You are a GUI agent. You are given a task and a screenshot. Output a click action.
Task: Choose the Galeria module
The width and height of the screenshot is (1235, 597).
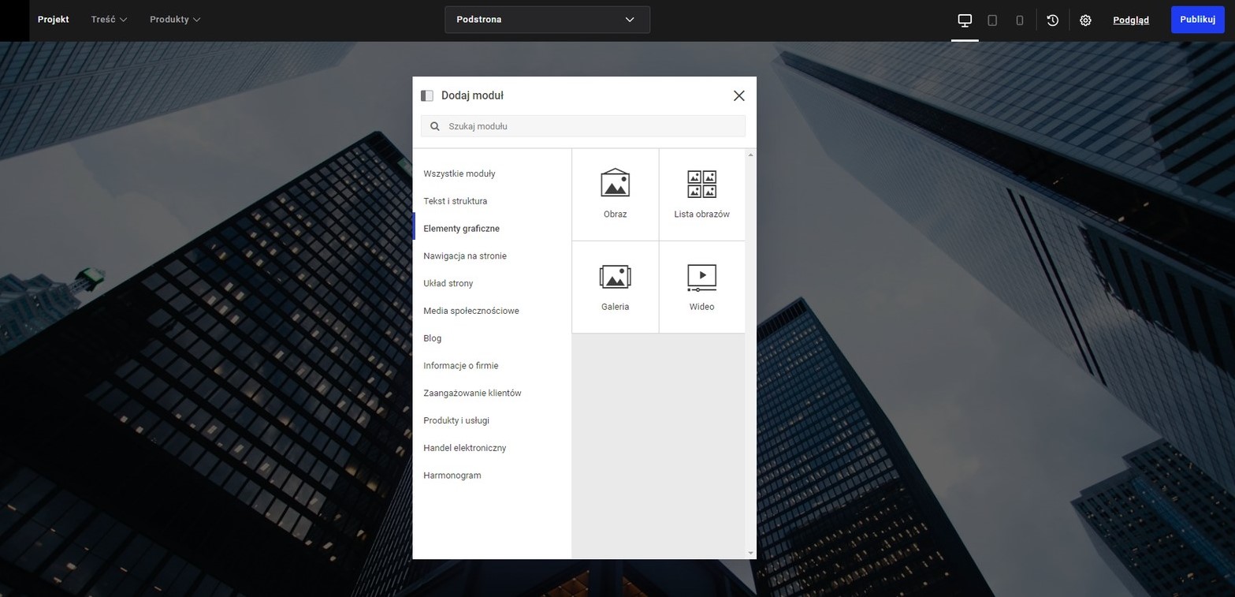[615, 287]
